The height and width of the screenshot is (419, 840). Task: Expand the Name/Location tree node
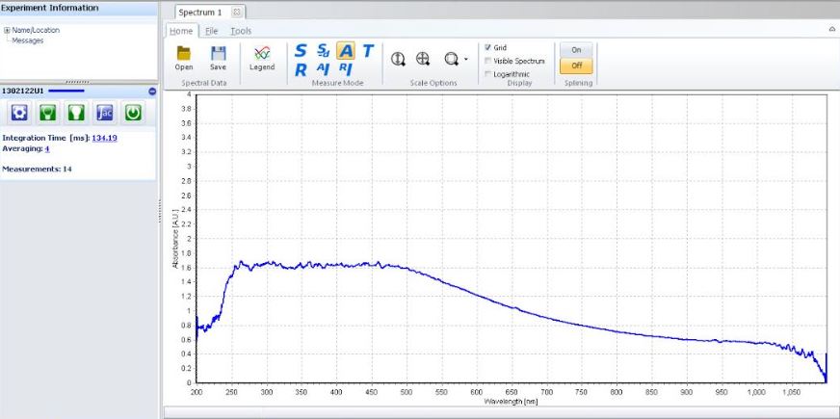7,30
